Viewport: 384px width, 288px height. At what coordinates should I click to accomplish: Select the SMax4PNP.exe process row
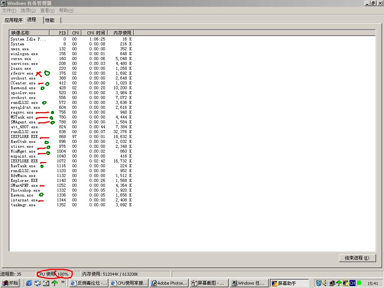(x=71, y=185)
